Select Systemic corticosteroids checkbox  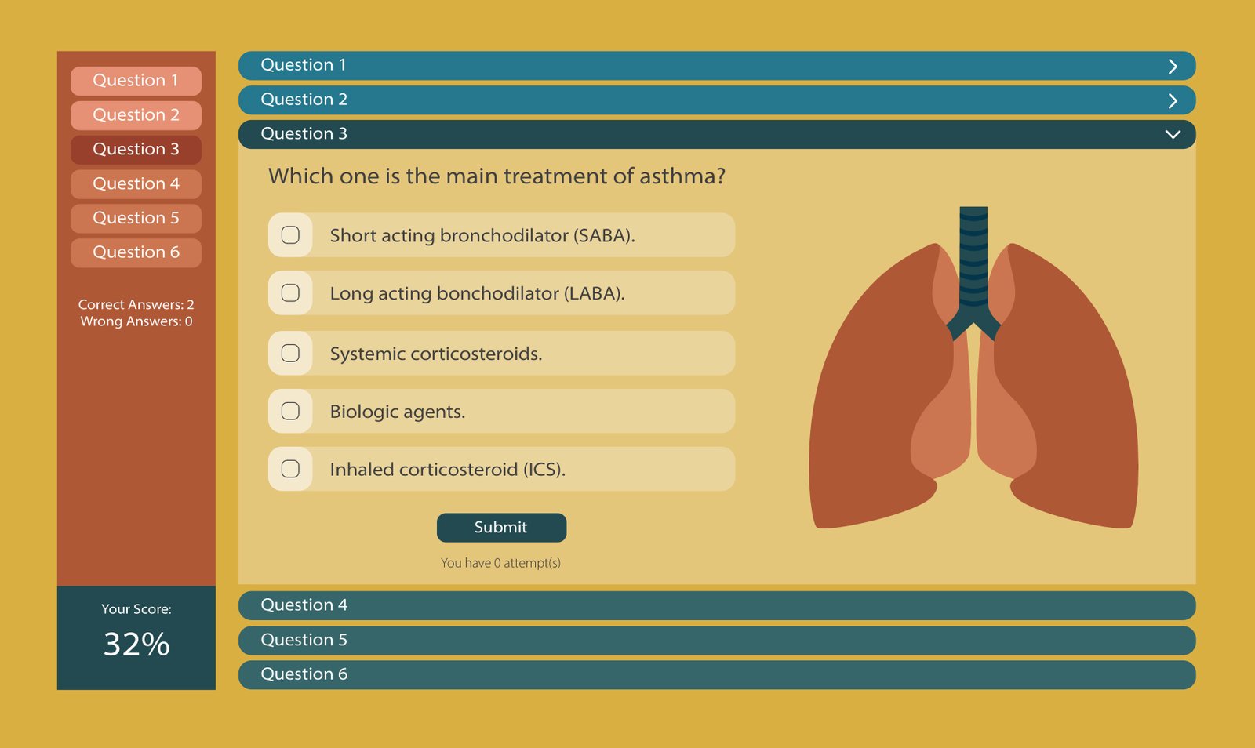[x=290, y=354]
